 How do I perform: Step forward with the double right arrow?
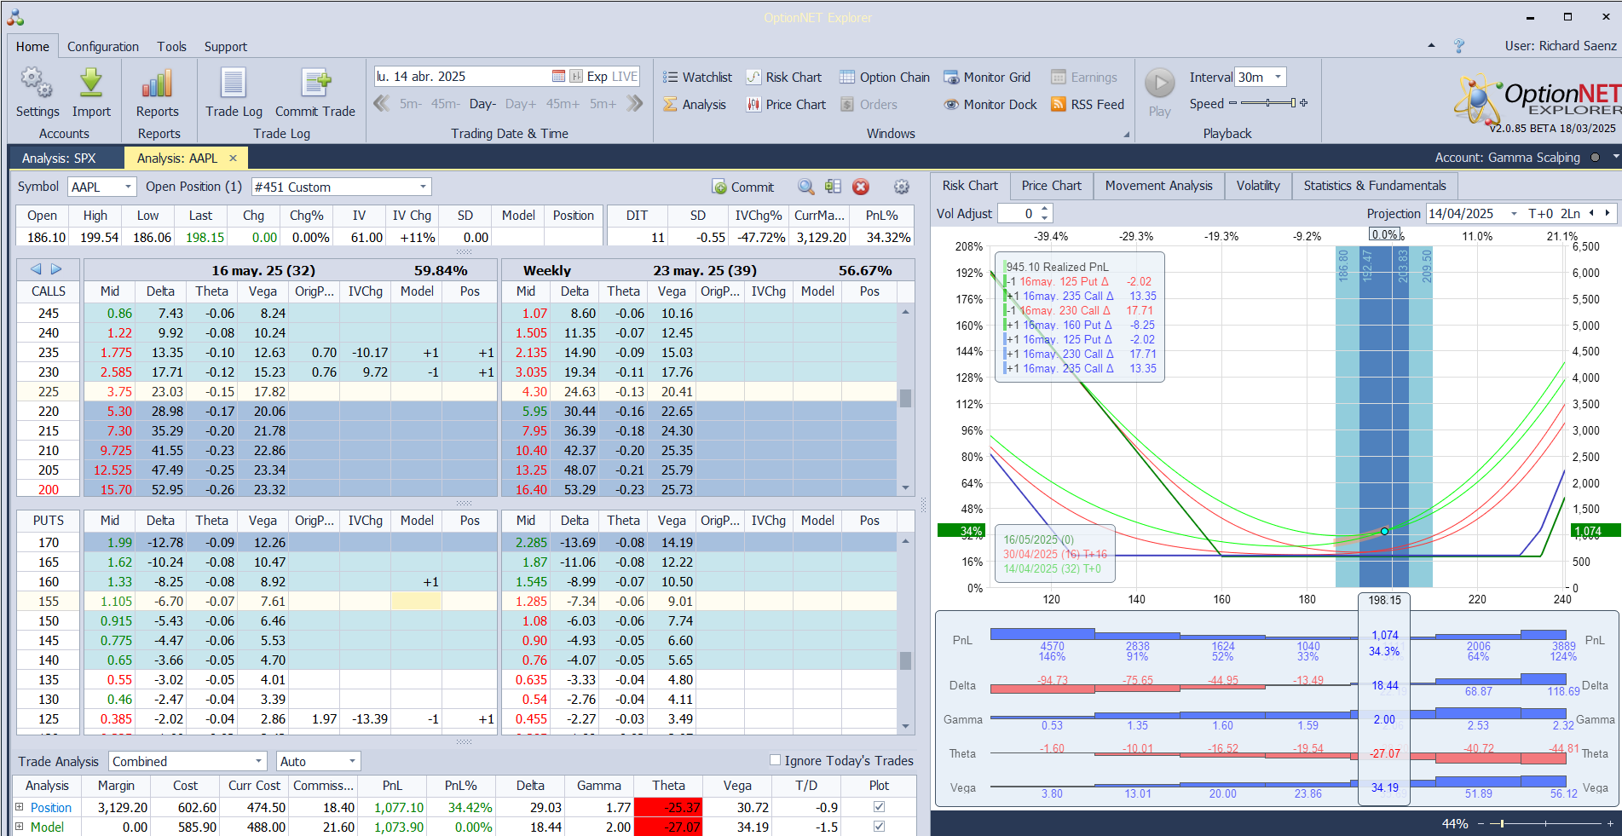point(634,103)
